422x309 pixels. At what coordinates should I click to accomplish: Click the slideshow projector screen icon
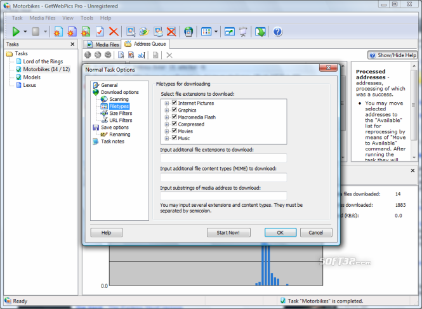click(243, 32)
